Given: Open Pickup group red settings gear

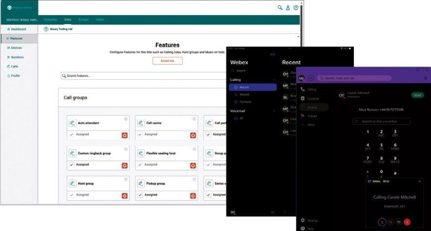Looking at the screenshot, I should coord(193,196).
